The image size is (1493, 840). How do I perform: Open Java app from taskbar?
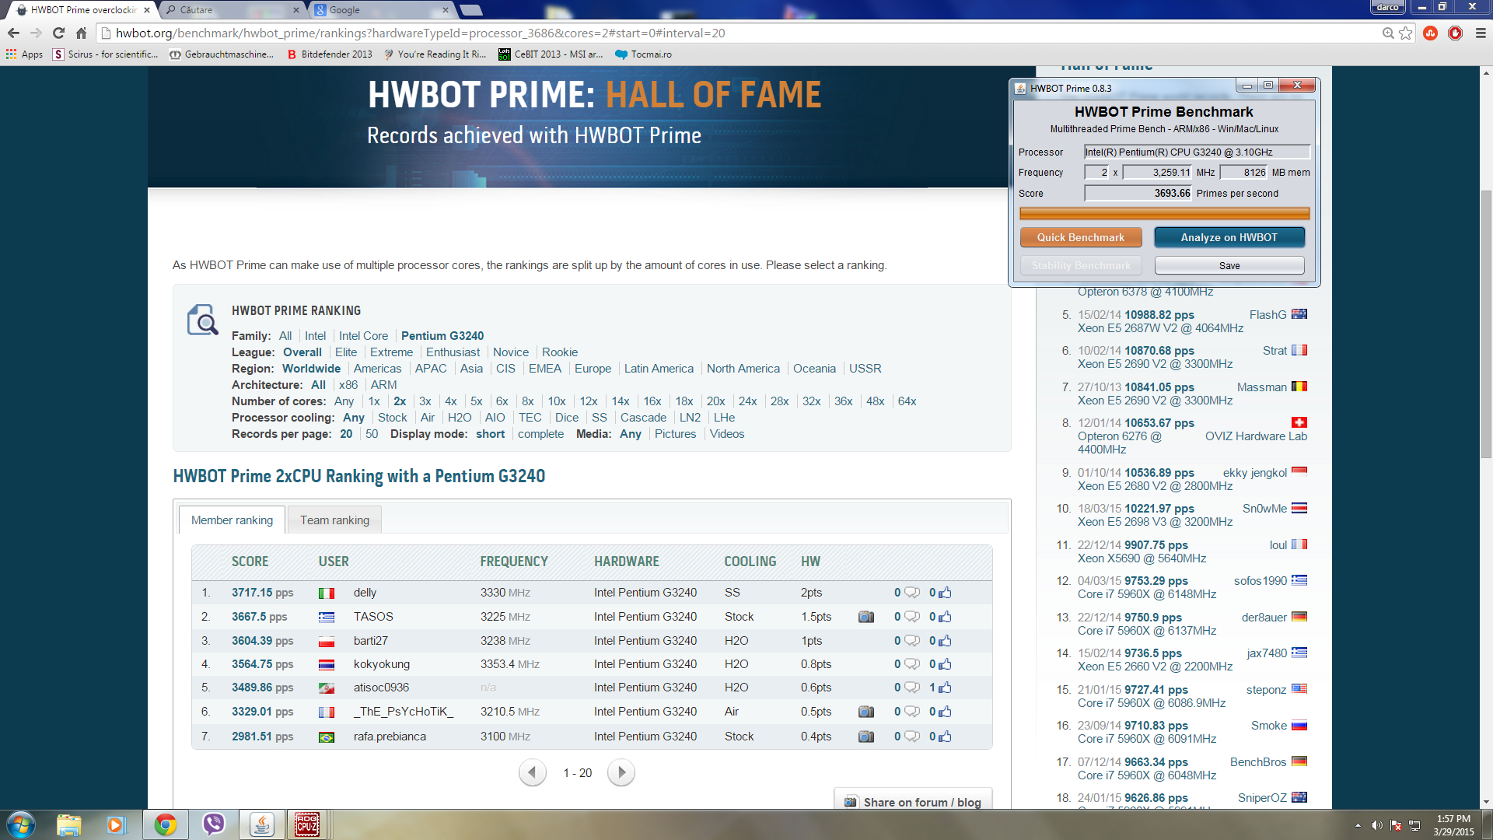pyautogui.click(x=261, y=824)
